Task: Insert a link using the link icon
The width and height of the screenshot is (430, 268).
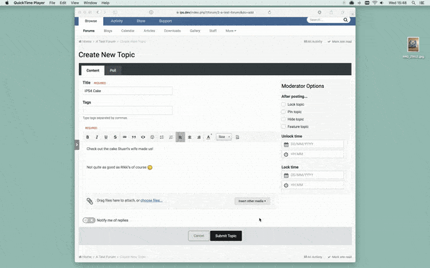Action: click(x=125, y=137)
